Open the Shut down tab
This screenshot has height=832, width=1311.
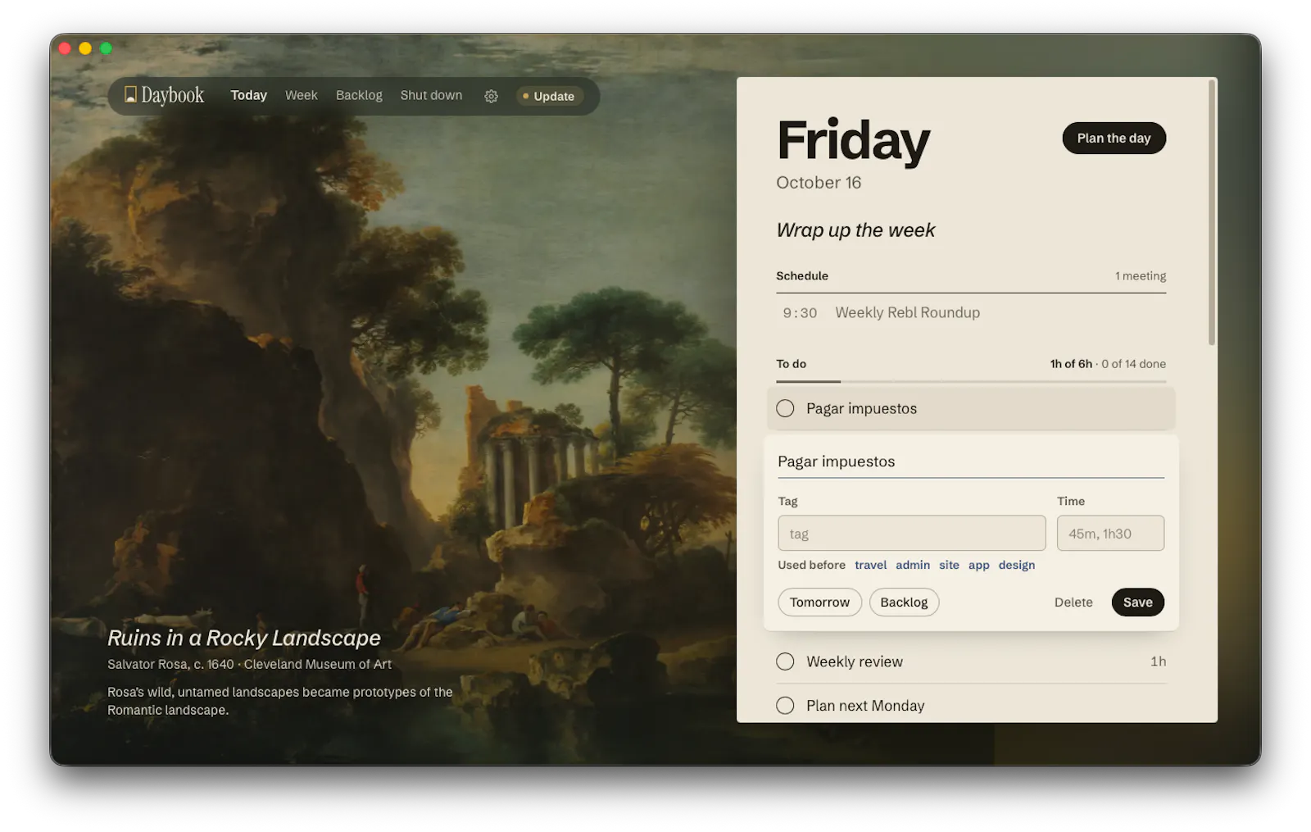coord(431,95)
